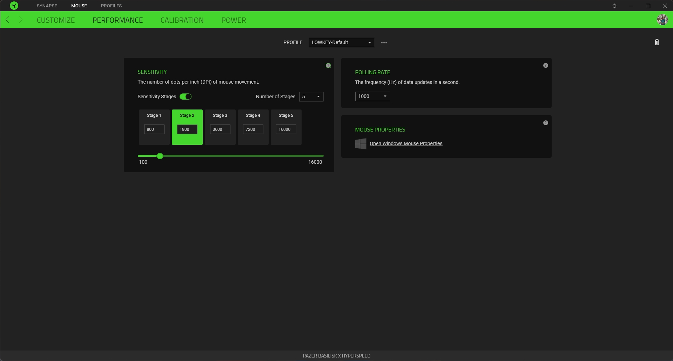Switch to the SYNAPSE tab

pyautogui.click(x=47, y=6)
